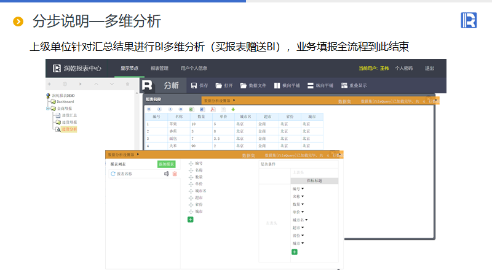The width and height of the screenshot is (492, 276).
Task: Open dropdown arrow next to 数量 indicator
Action: [303, 204]
